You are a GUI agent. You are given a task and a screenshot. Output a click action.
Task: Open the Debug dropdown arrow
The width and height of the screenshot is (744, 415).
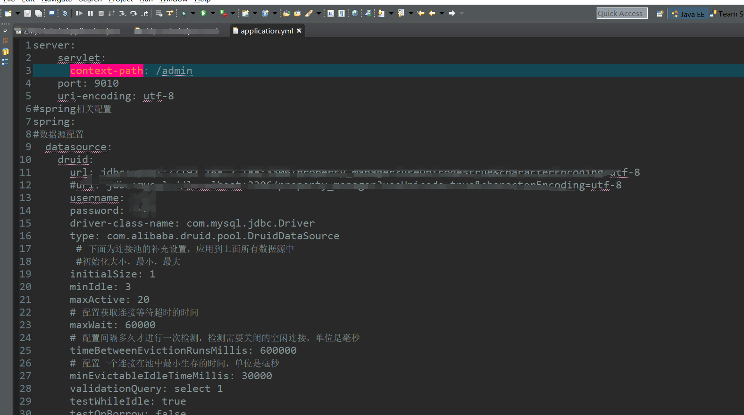click(x=193, y=14)
